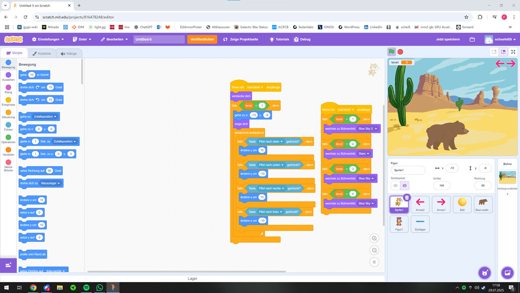Enter fullscreen stage mode
This screenshot has width=520, height=293.
tap(513, 52)
